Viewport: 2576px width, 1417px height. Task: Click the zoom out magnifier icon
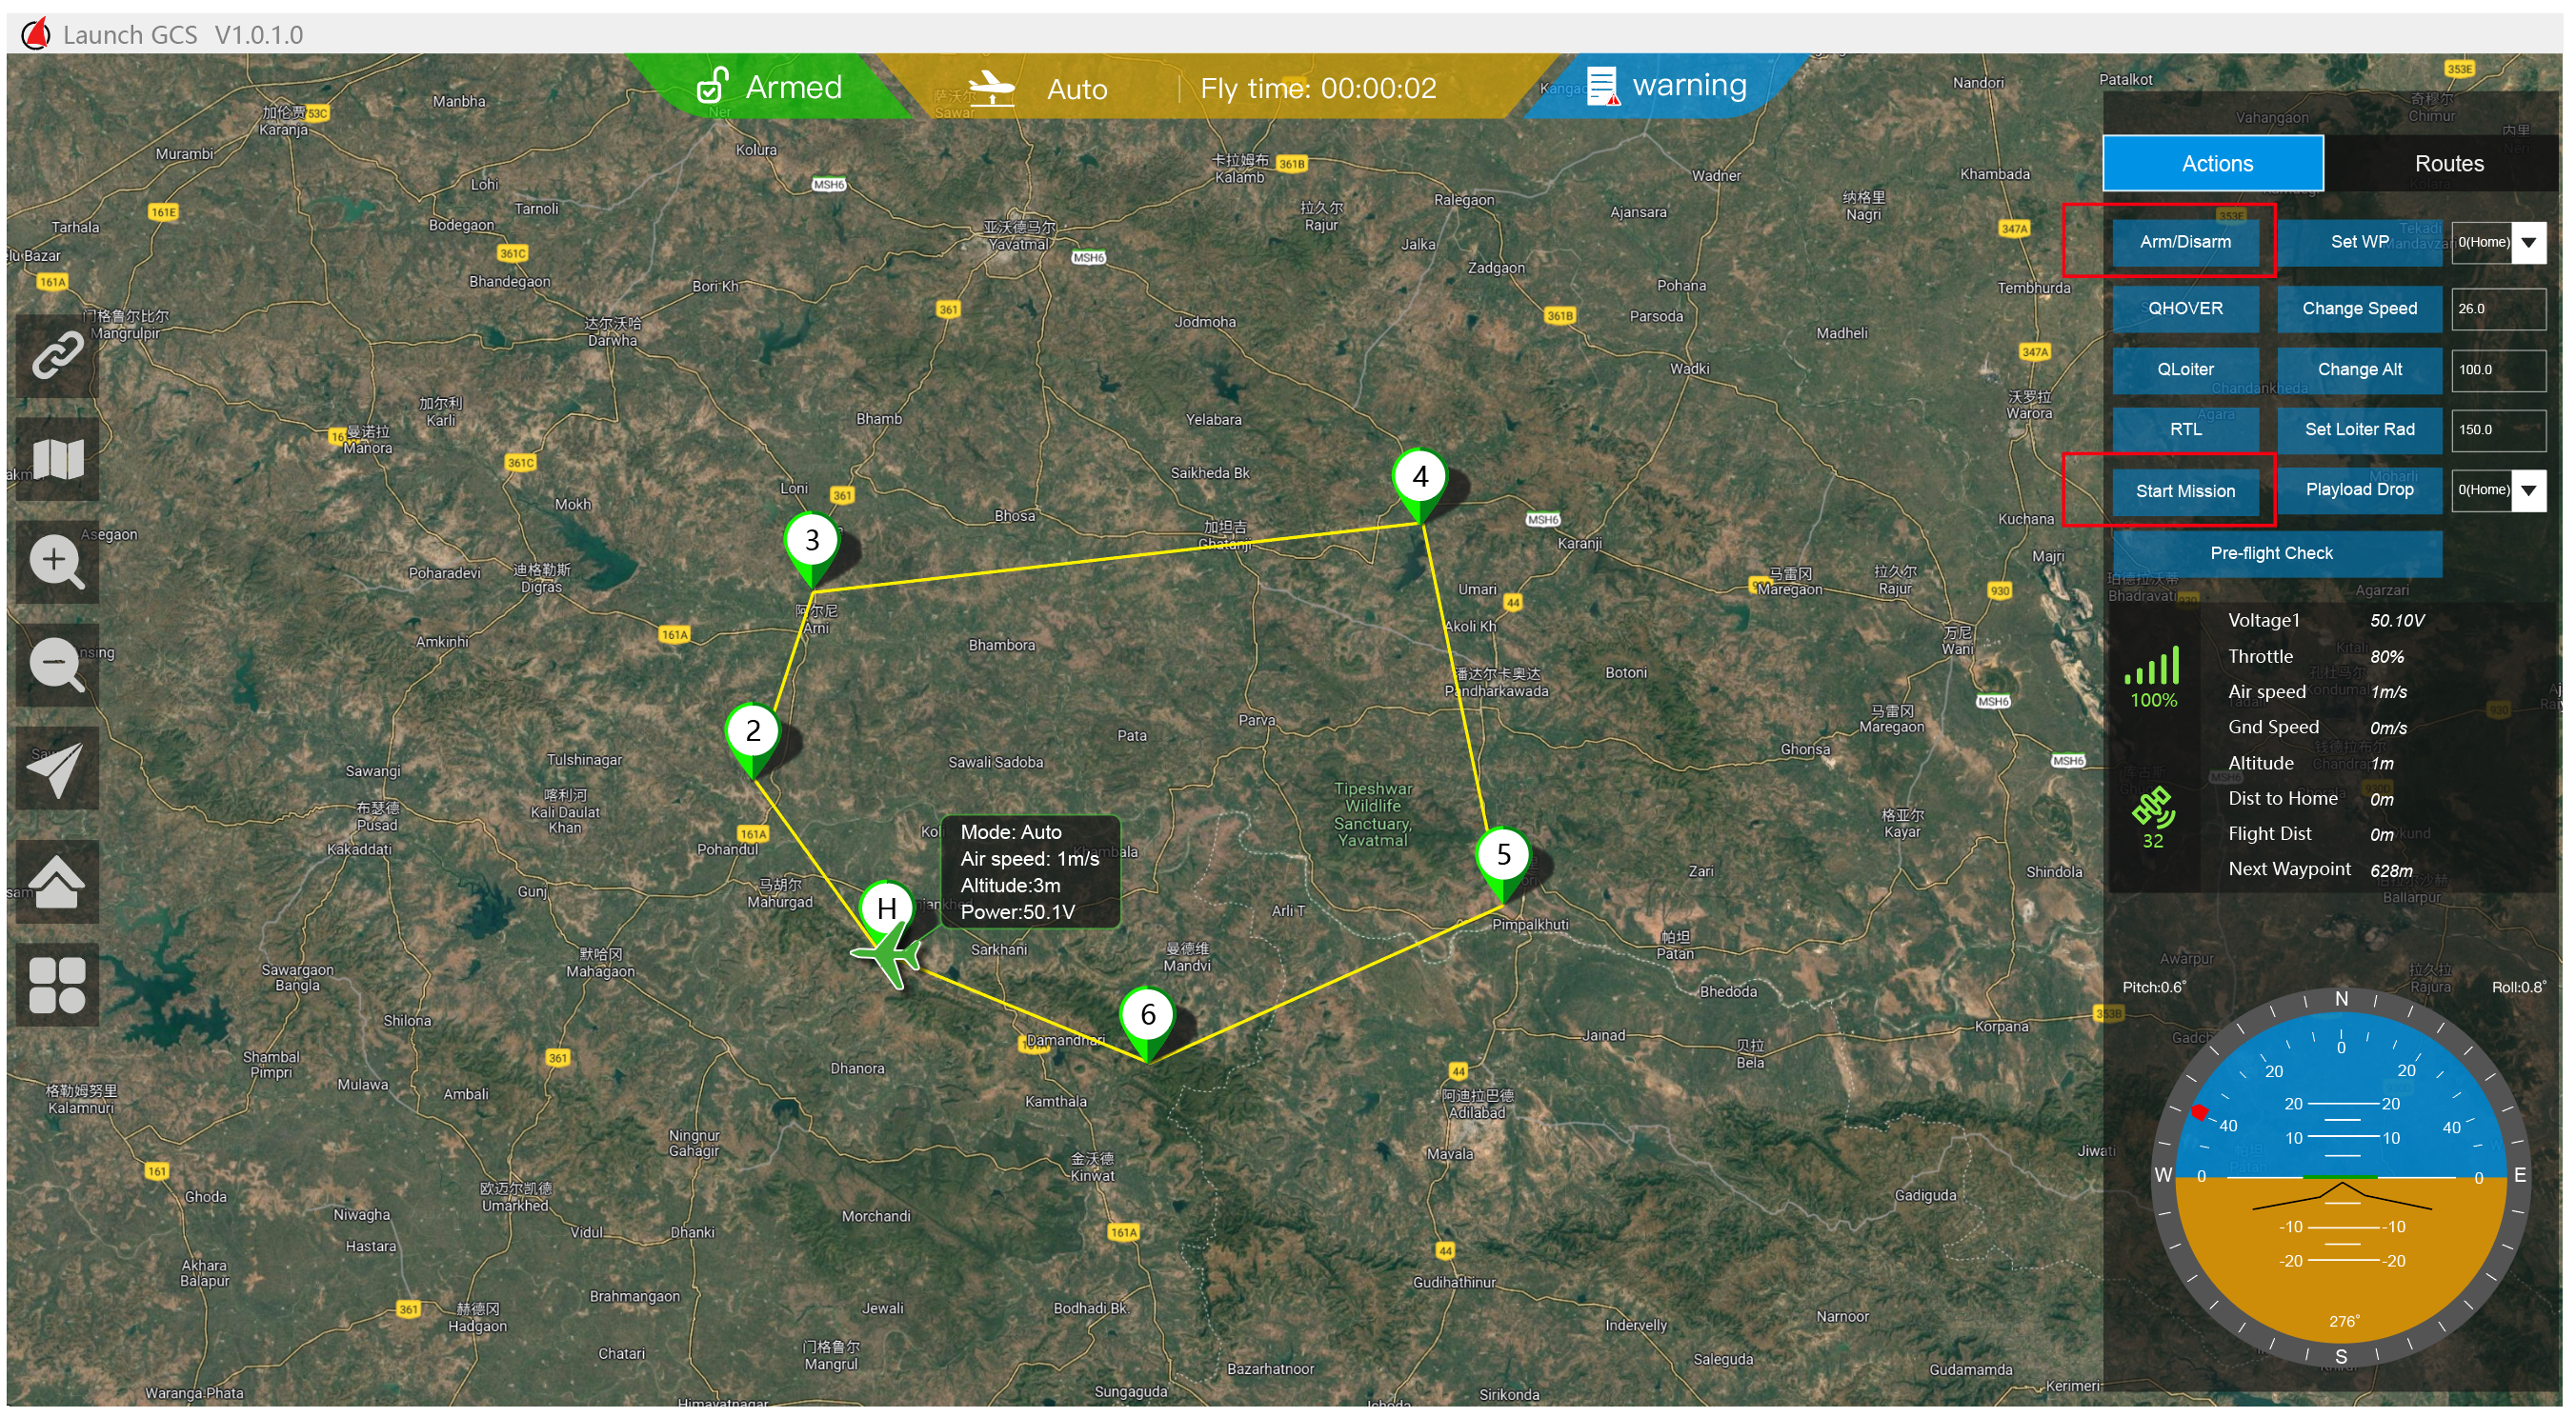click(57, 665)
